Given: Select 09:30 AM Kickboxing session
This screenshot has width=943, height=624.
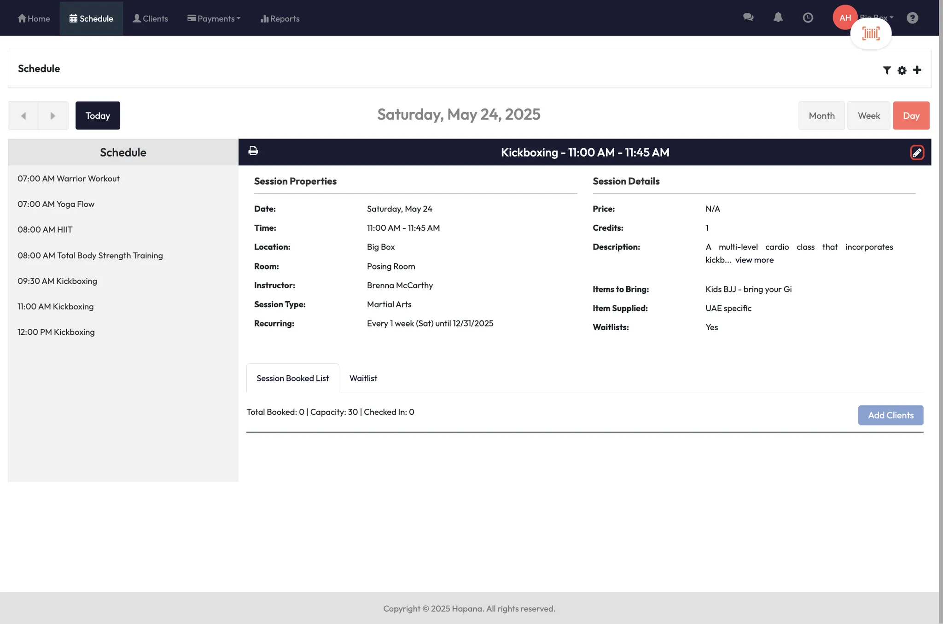Looking at the screenshot, I should pyautogui.click(x=57, y=281).
